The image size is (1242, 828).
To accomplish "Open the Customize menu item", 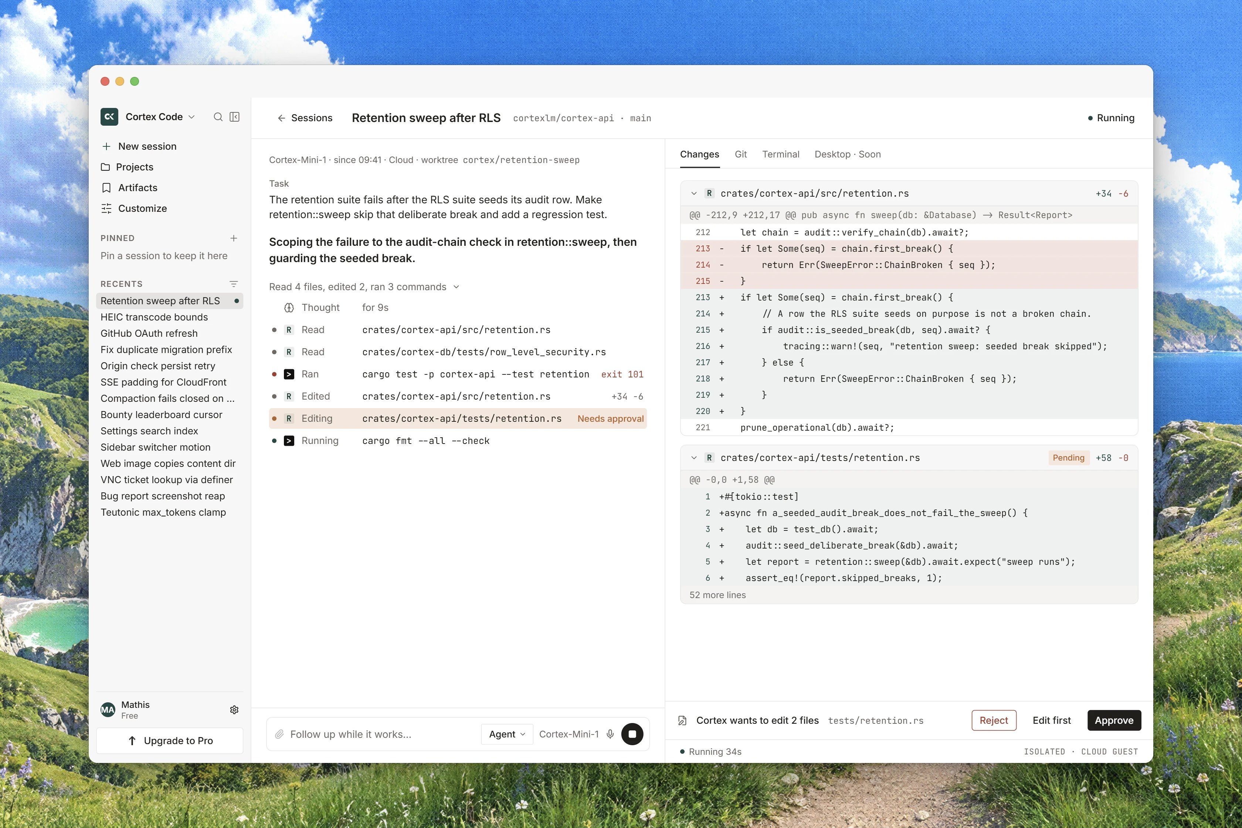I will tap(169, 208).
